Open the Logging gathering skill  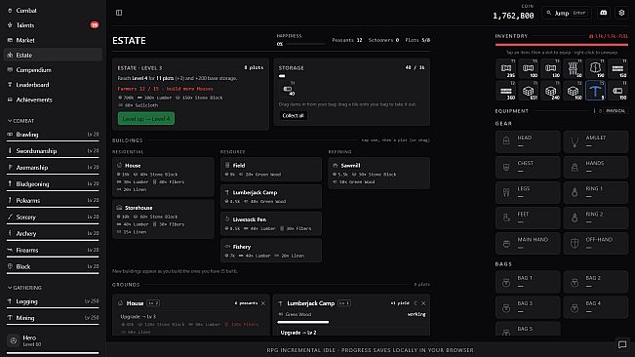click(x=53, y=302)
